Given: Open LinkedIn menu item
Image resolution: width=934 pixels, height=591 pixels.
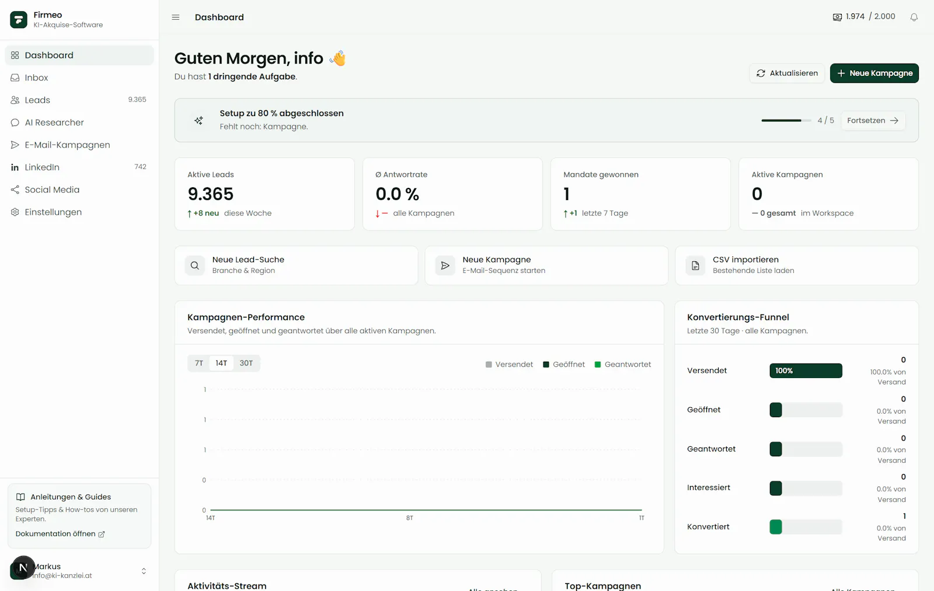Looking at the screenshot, I should point(79,167).
